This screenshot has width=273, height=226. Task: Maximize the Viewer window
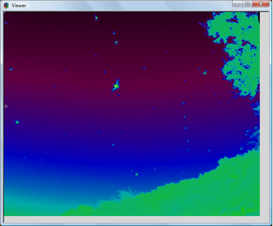pyautogui.click(x=247, y=4)
